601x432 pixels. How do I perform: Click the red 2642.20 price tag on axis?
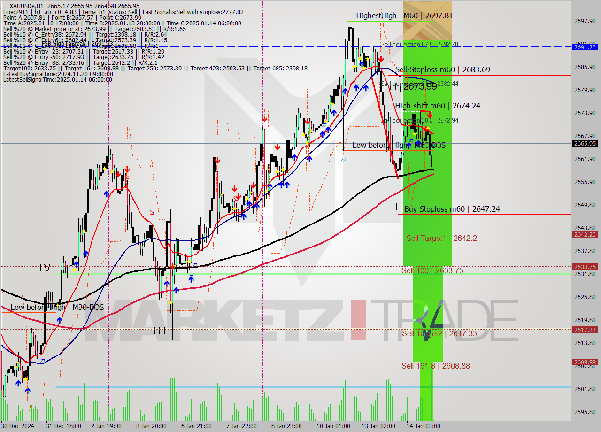585,234
